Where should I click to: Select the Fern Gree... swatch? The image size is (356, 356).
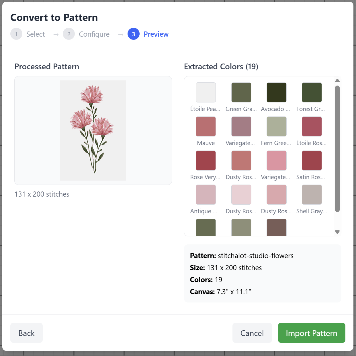pyautogui.click(x=276, y=126)
